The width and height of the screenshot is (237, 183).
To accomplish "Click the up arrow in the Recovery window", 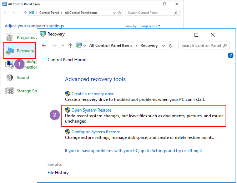I will coord(70,45).
